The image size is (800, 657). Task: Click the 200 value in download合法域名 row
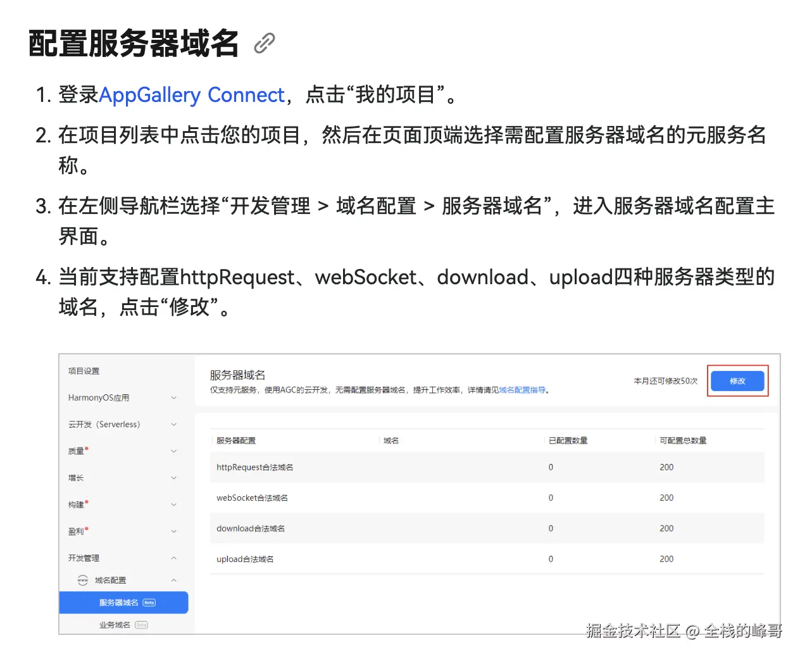pos(666,529)
